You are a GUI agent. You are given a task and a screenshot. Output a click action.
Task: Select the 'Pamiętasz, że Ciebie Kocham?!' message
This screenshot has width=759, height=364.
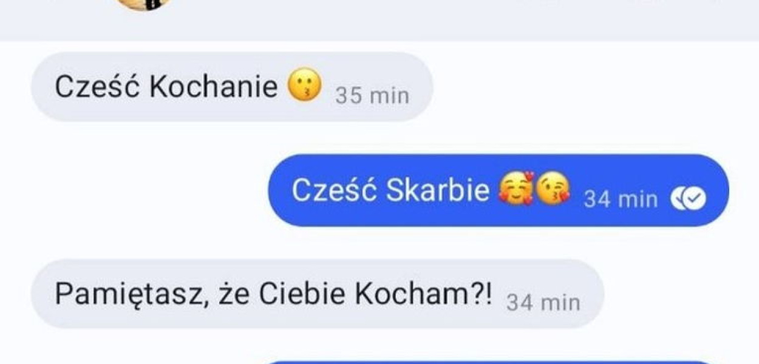[318, 294]
